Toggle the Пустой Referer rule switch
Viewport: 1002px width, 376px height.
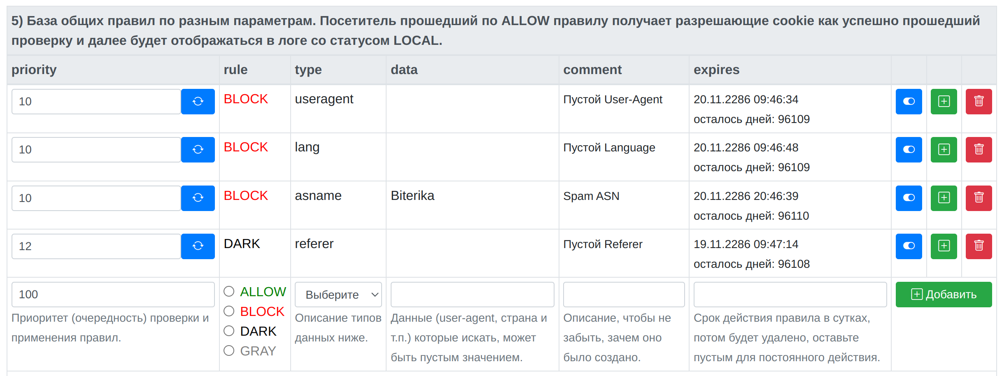pyautogui.click(x=909, y=246)
